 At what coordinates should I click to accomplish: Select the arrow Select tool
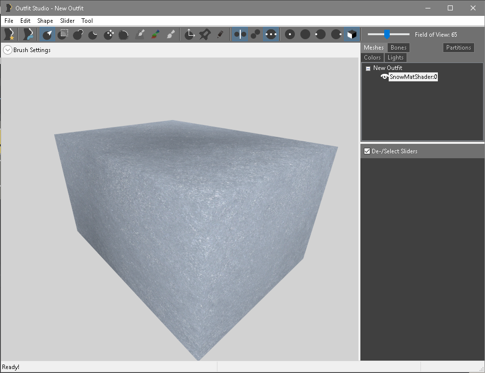pyautogui.click(x=47, y=34)
